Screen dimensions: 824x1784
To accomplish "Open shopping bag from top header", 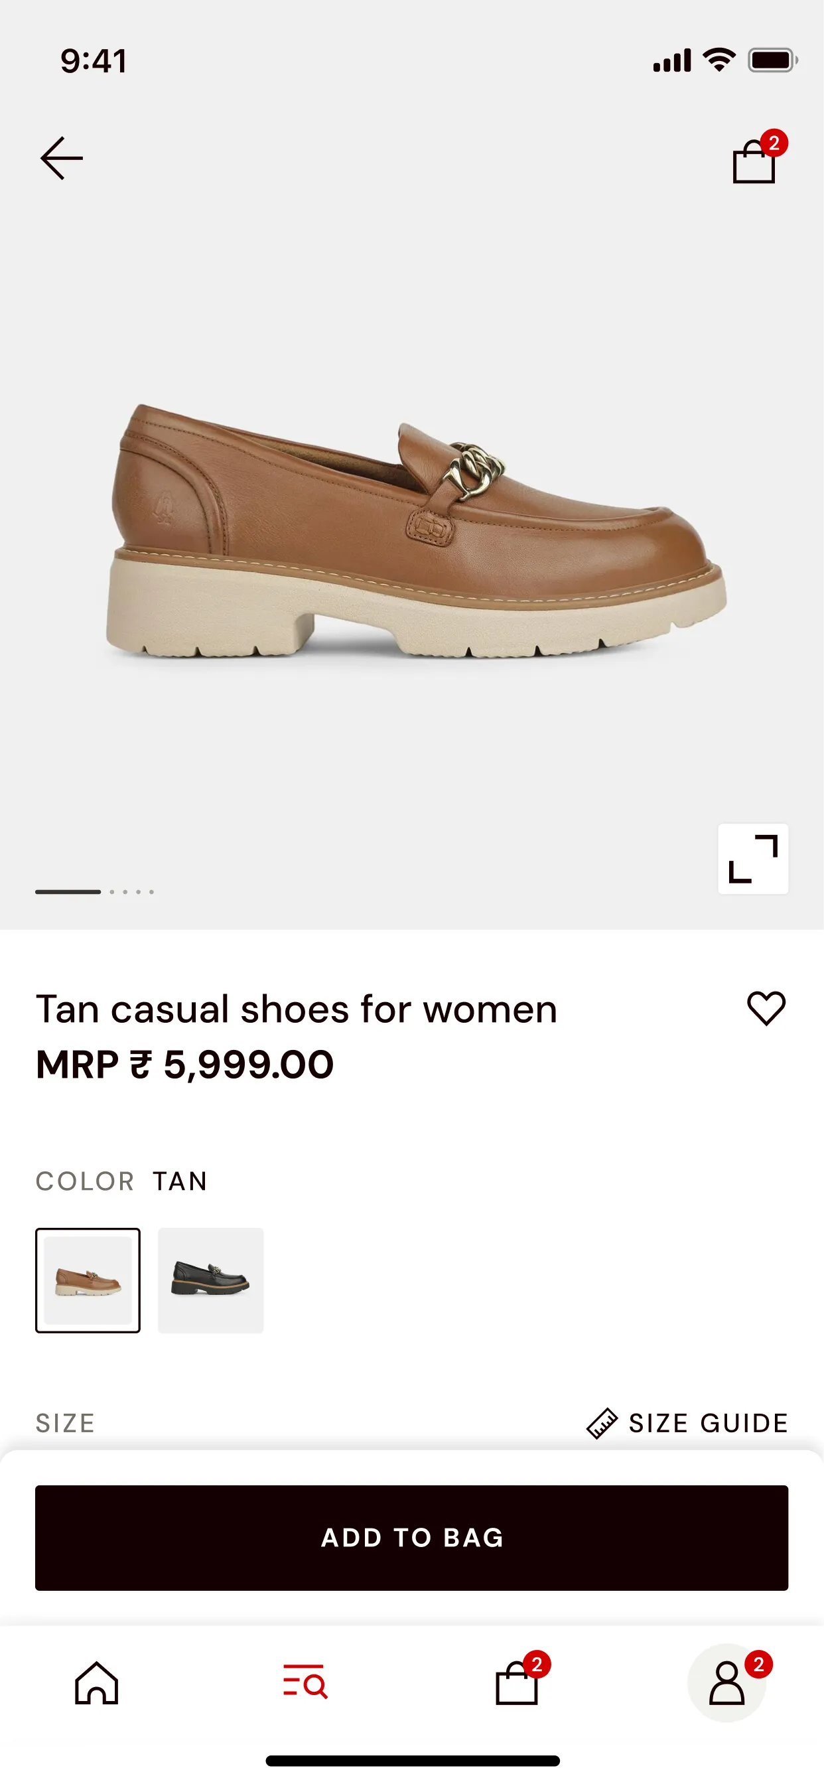I will 754,162.
